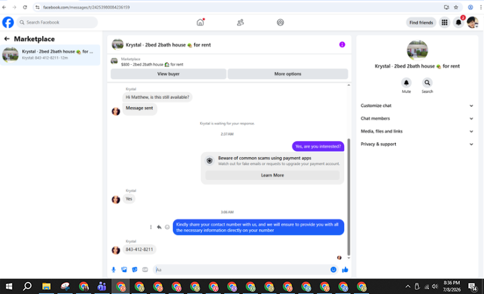The width and height of the screenshot is (484, 294).
Task: Open the Friends icon in top navigation
Action: 240,23
